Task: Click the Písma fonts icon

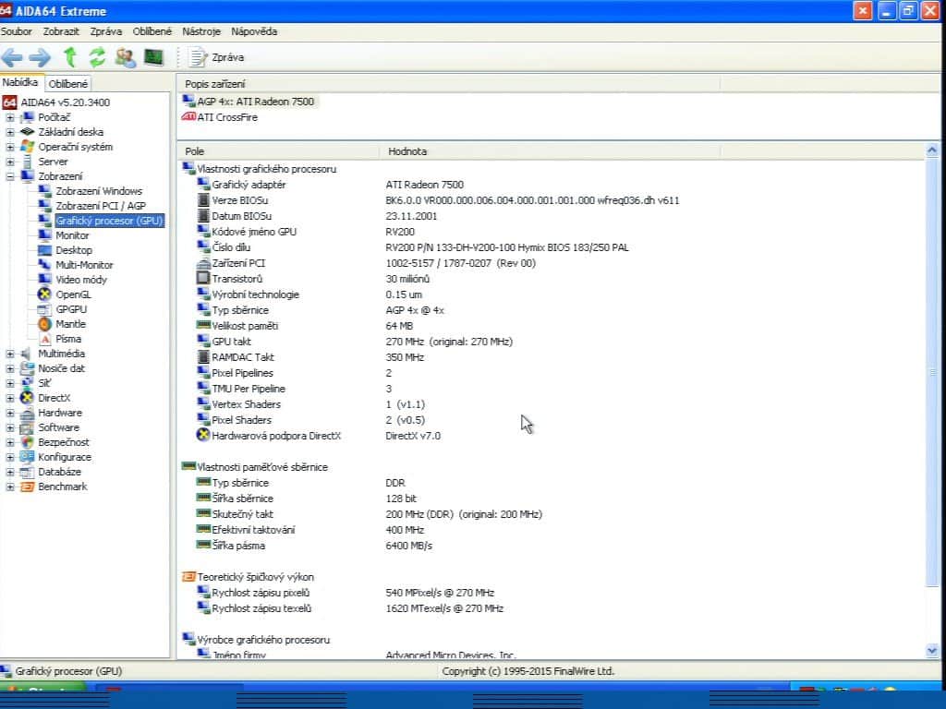Action: (44, 339)
